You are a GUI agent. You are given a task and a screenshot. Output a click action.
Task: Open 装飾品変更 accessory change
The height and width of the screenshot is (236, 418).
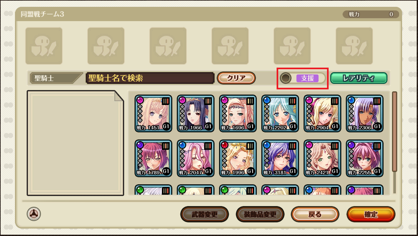[260, 214]
